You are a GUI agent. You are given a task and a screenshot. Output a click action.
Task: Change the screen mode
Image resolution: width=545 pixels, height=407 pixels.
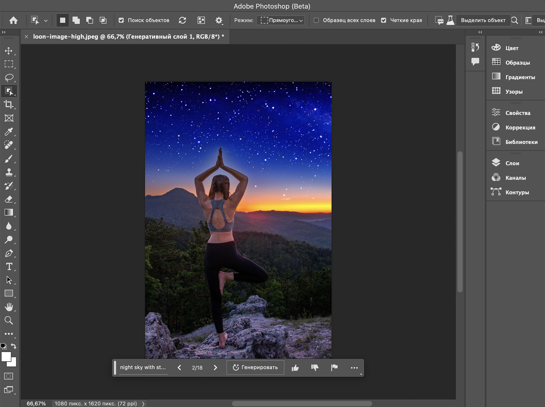[x=9, y=390]
